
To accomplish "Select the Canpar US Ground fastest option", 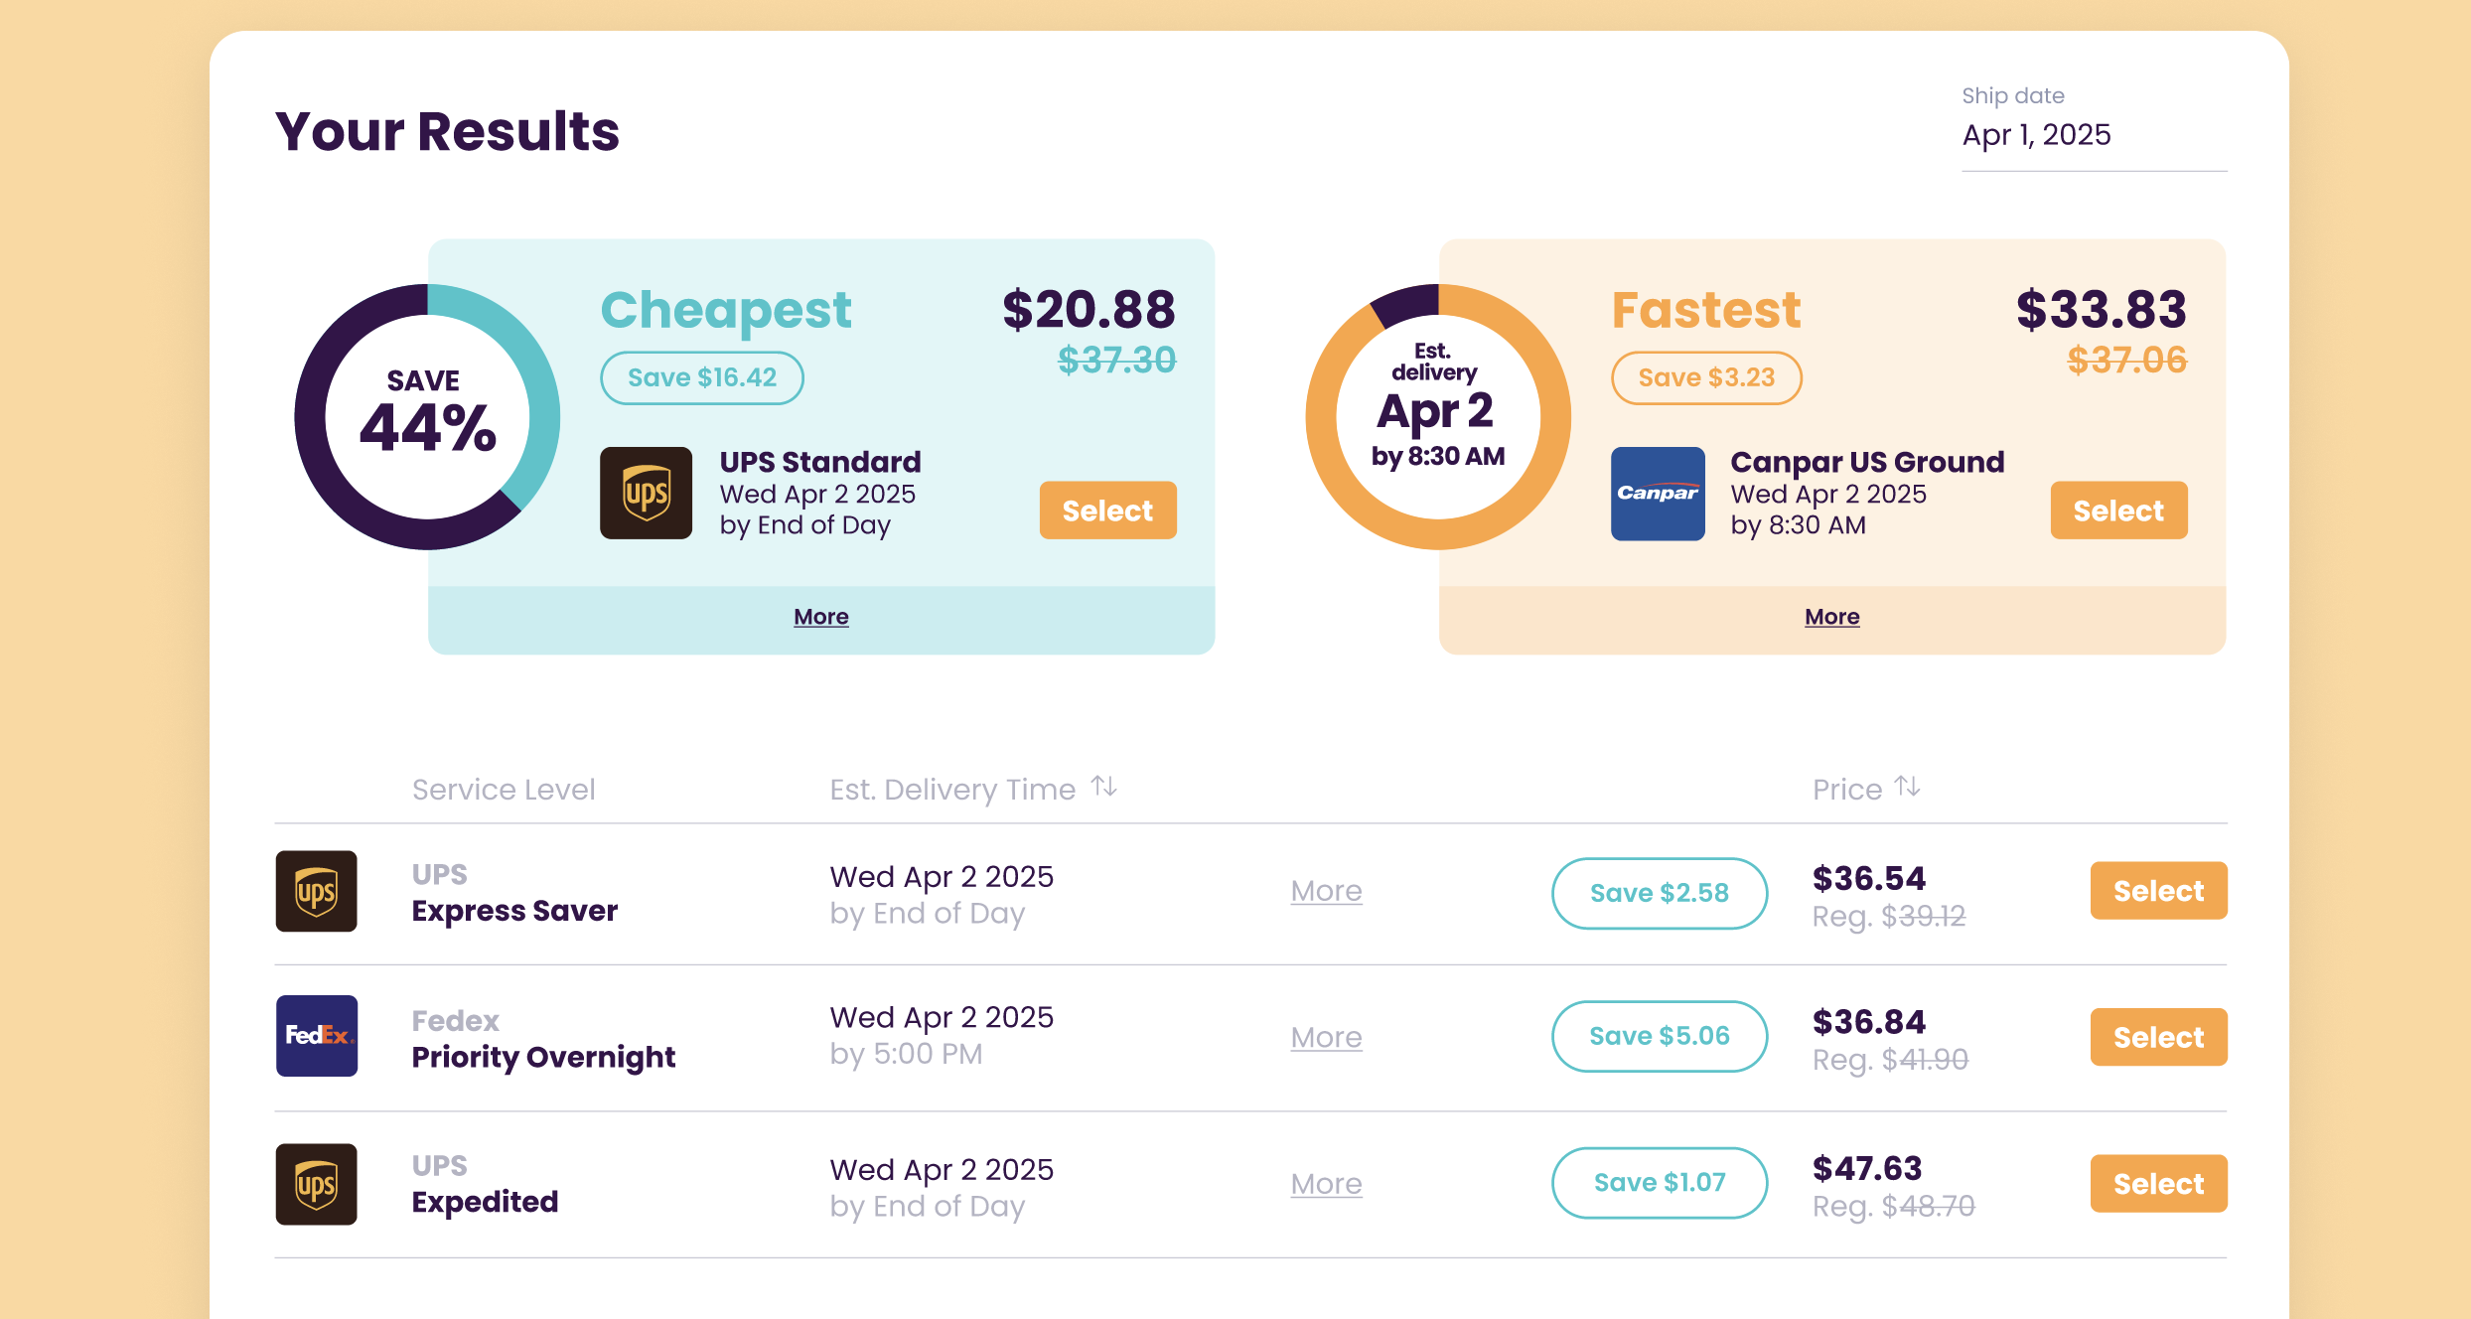I will (2118, 511).
